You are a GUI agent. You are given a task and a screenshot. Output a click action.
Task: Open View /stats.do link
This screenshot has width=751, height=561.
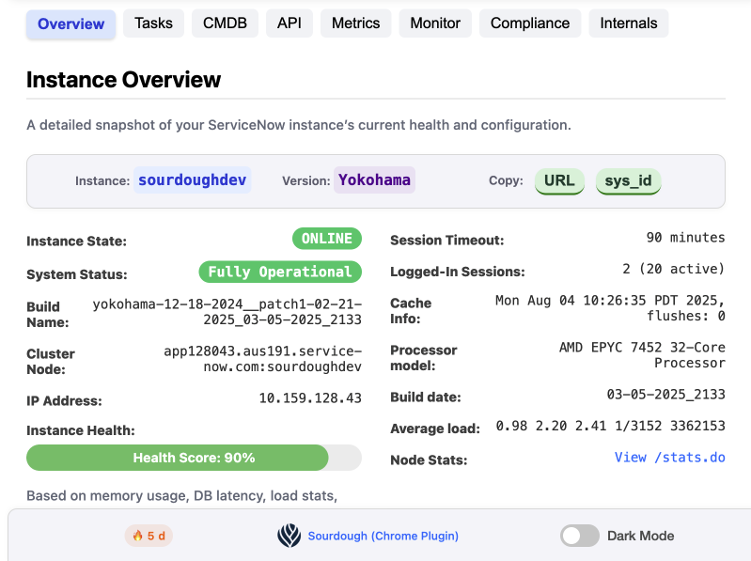[669, 457]
